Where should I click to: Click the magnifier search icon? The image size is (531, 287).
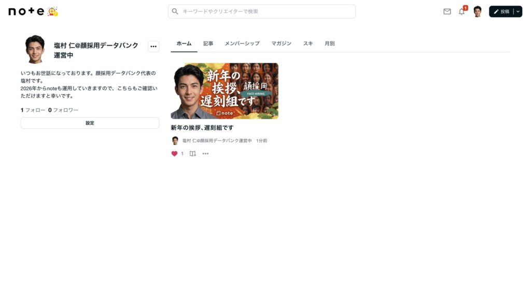(175, 11)
